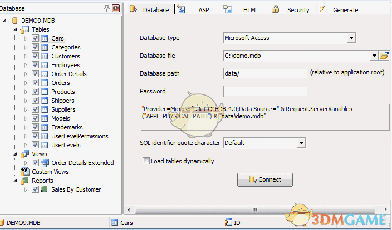
Task: Enable Load tables dynamically
Action: coord(146,161)
